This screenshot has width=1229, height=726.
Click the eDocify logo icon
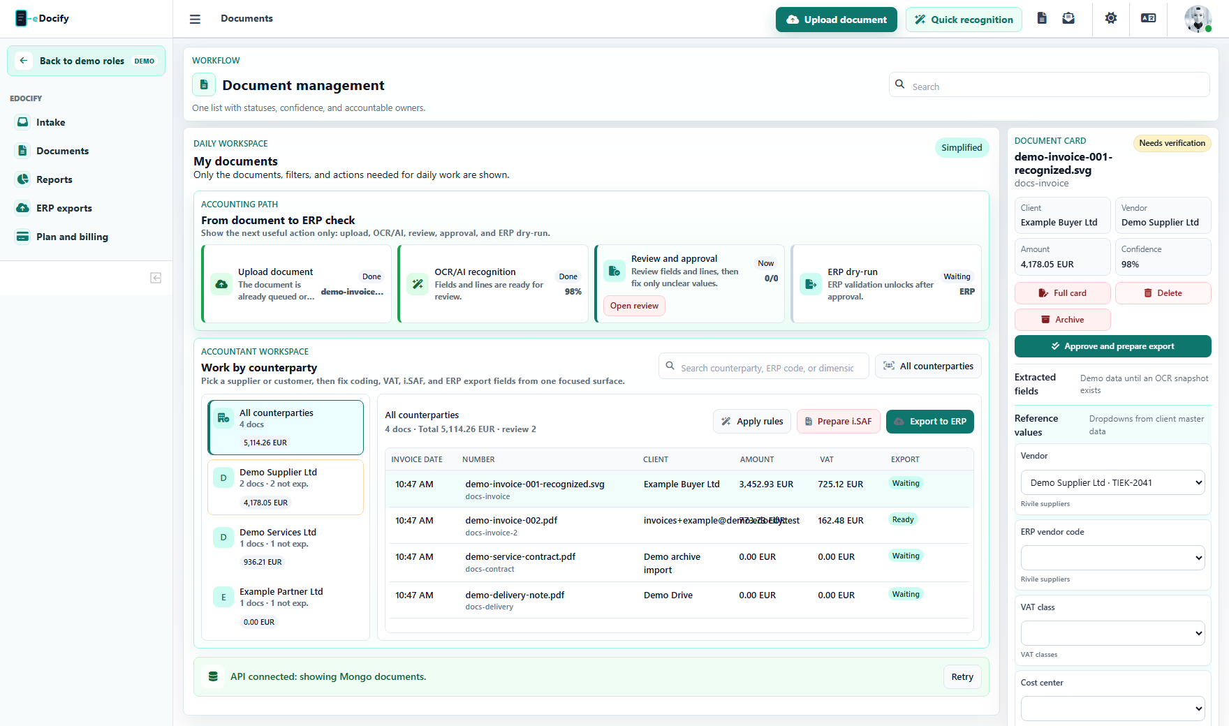coord(21,18)
